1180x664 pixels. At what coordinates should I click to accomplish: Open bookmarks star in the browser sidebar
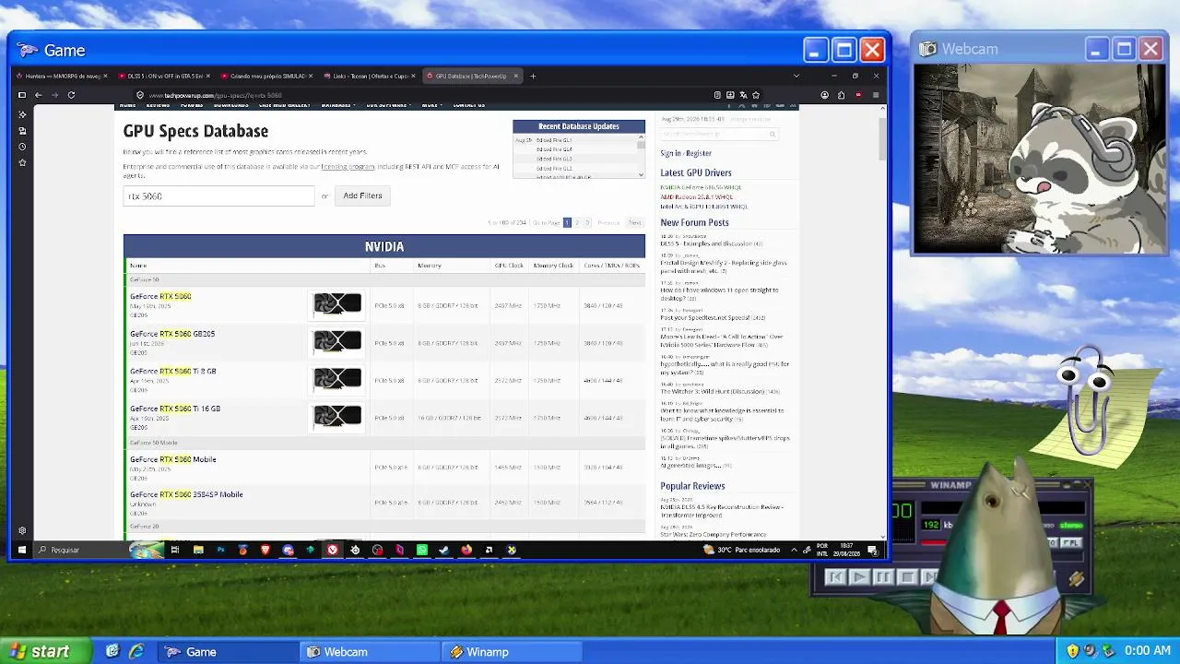22,162
